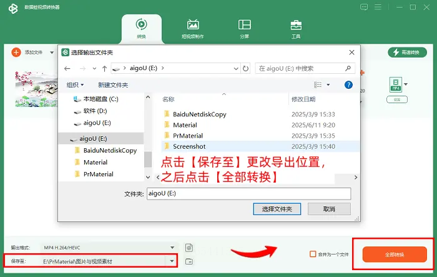The height and width of the screenshot is (277, 437).
Task: Select the Screenshot folder row
Action: tap(260, 146)
